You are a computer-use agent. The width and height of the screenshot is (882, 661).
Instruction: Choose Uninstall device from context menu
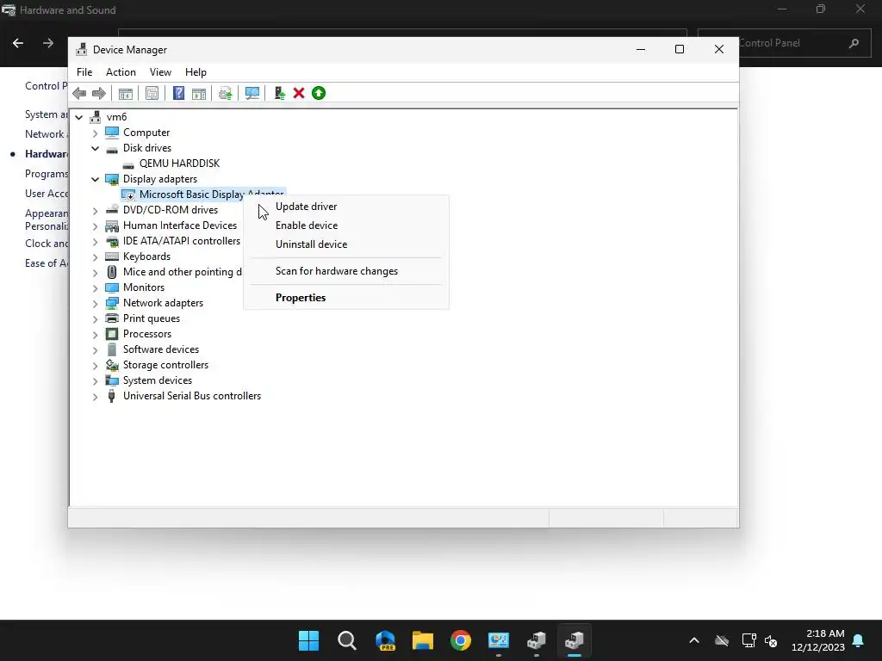[x=346, y=244]
